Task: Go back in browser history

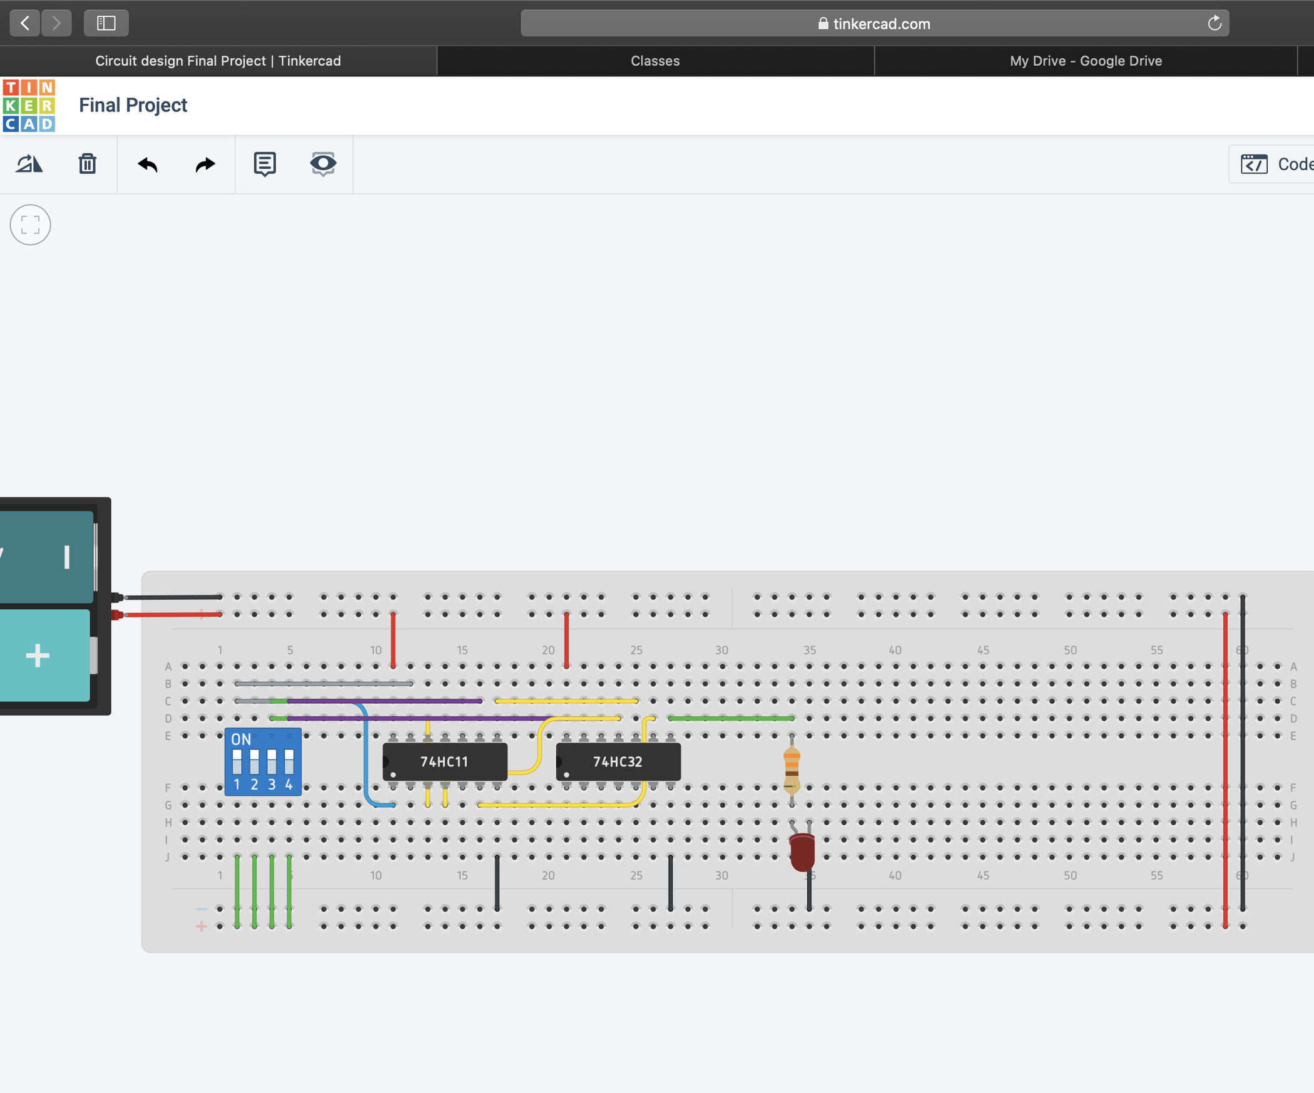Action: point(25,23)
